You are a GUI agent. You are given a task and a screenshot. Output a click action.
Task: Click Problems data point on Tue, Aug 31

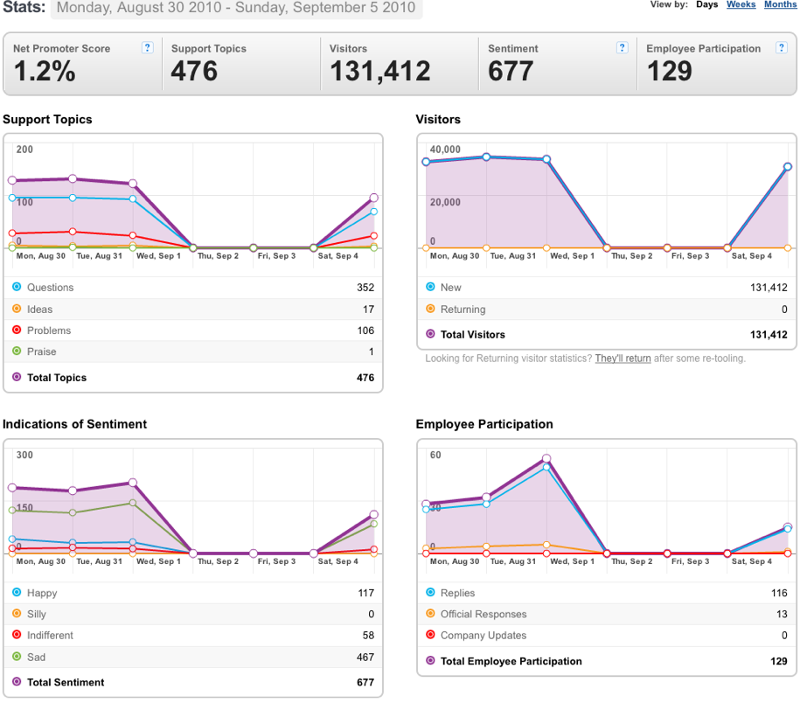click(x=73, y=232)
